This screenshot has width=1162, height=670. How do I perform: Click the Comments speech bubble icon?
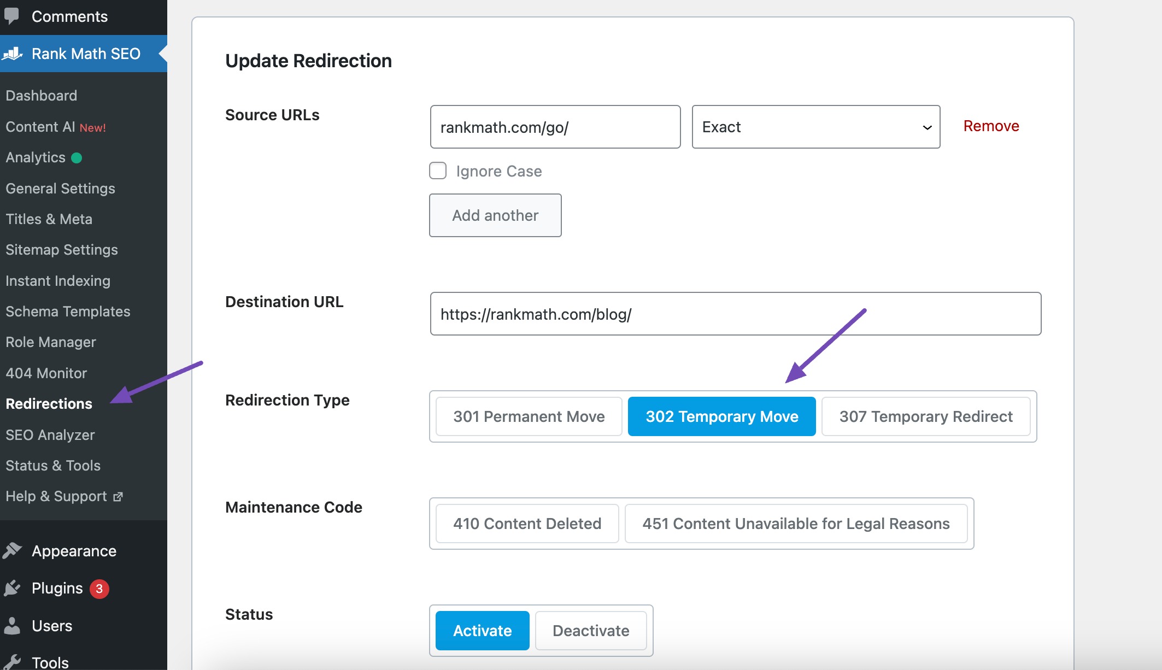coord(11,16)
